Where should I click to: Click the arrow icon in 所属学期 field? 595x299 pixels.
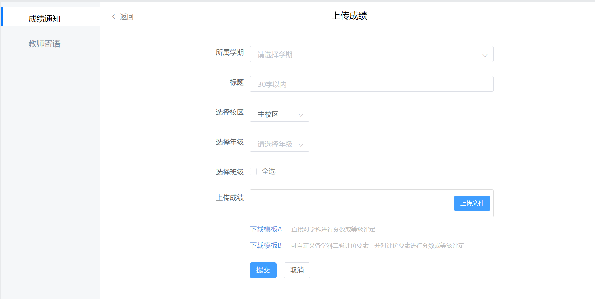pos(485,55)
